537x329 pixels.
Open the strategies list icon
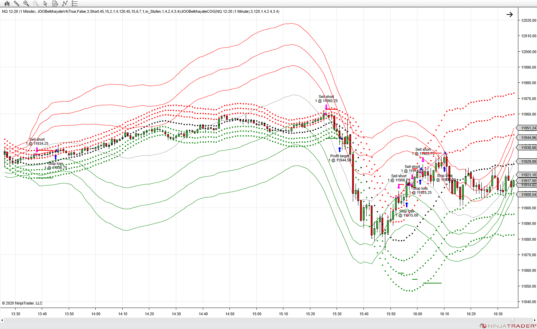click(x=74, y=3)
